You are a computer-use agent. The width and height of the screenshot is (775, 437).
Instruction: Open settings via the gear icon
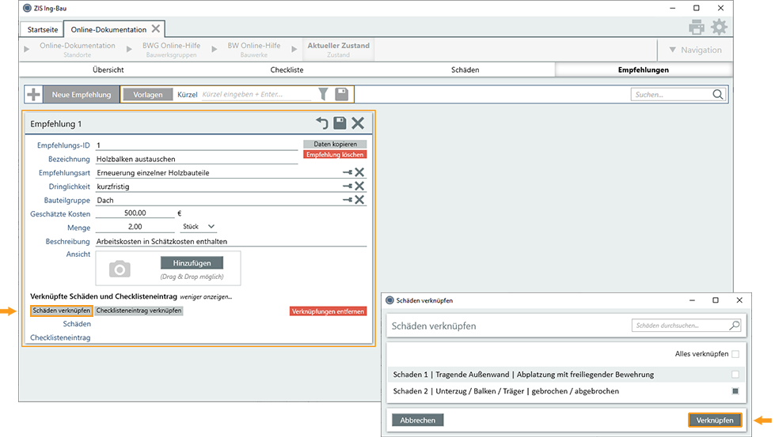[718, 28]
